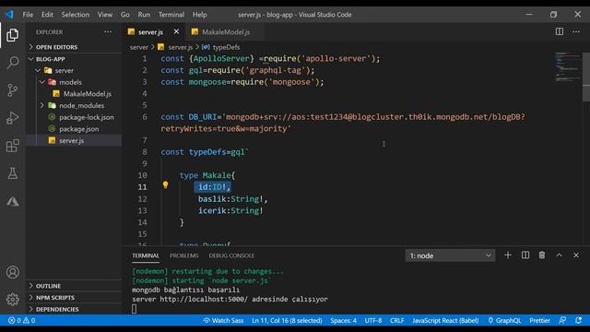Viewport: 590px width, 332px height.
Task: Open the Help menu
Action: click(200, 15)
